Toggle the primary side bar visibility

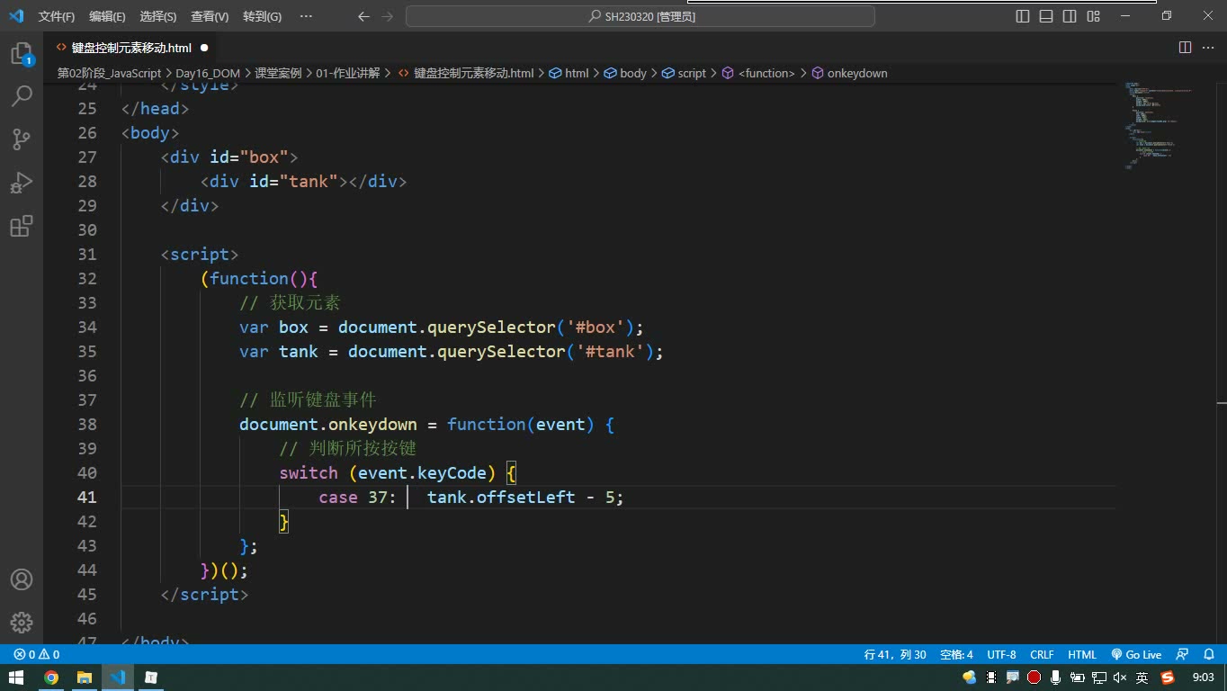click(x=1023, y=16)
